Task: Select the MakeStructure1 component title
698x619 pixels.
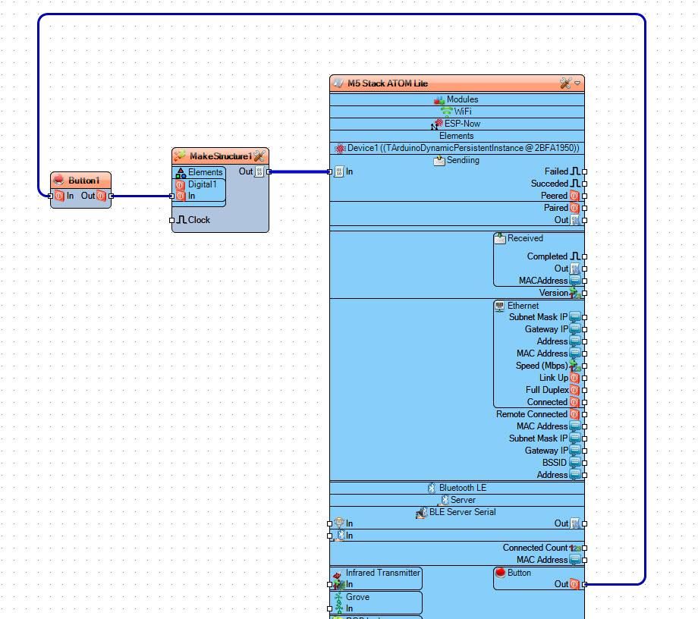Action: click(220, 156)
